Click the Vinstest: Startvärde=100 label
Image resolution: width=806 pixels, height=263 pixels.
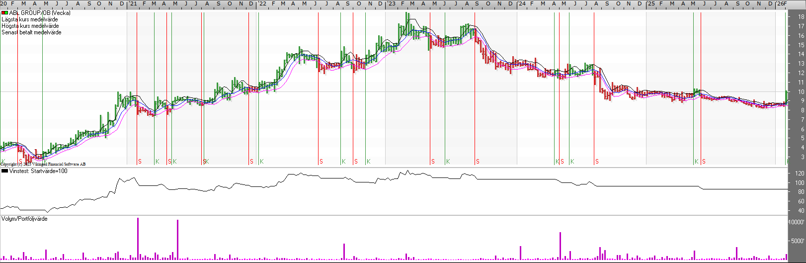38,171
